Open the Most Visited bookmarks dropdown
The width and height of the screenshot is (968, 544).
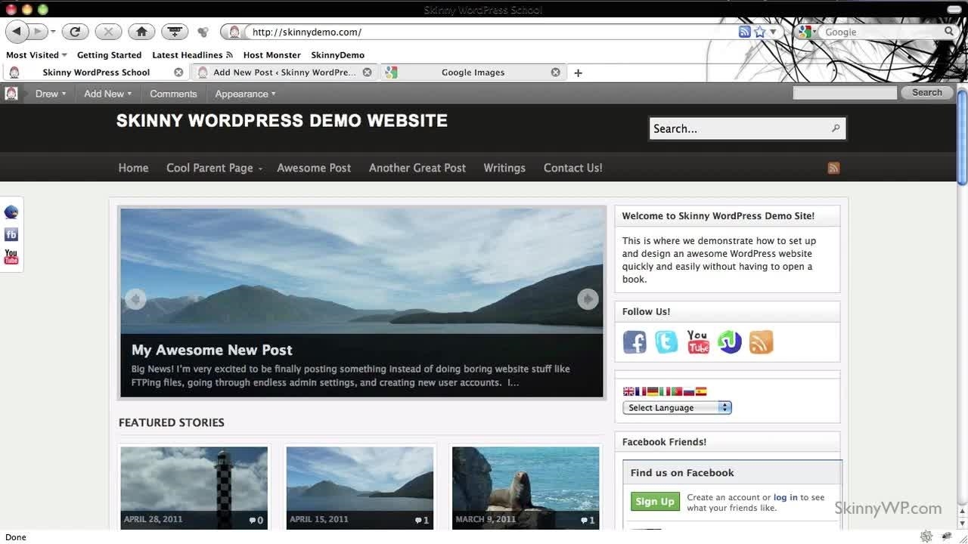pyautogui.click(x=36, y=55)
